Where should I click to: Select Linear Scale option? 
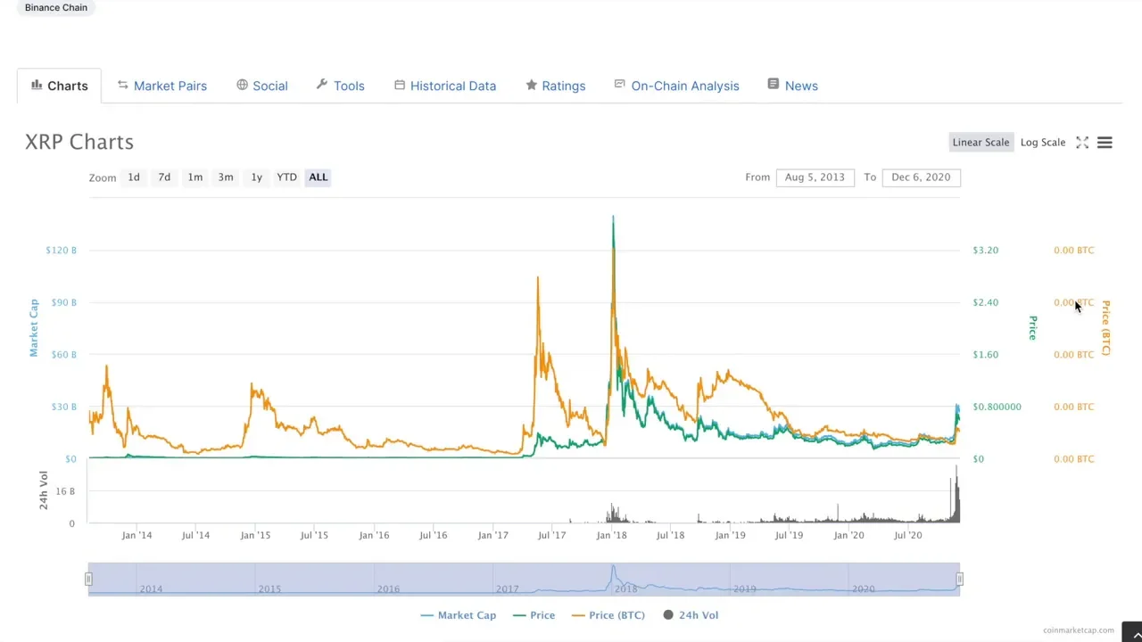click(981, 143)
